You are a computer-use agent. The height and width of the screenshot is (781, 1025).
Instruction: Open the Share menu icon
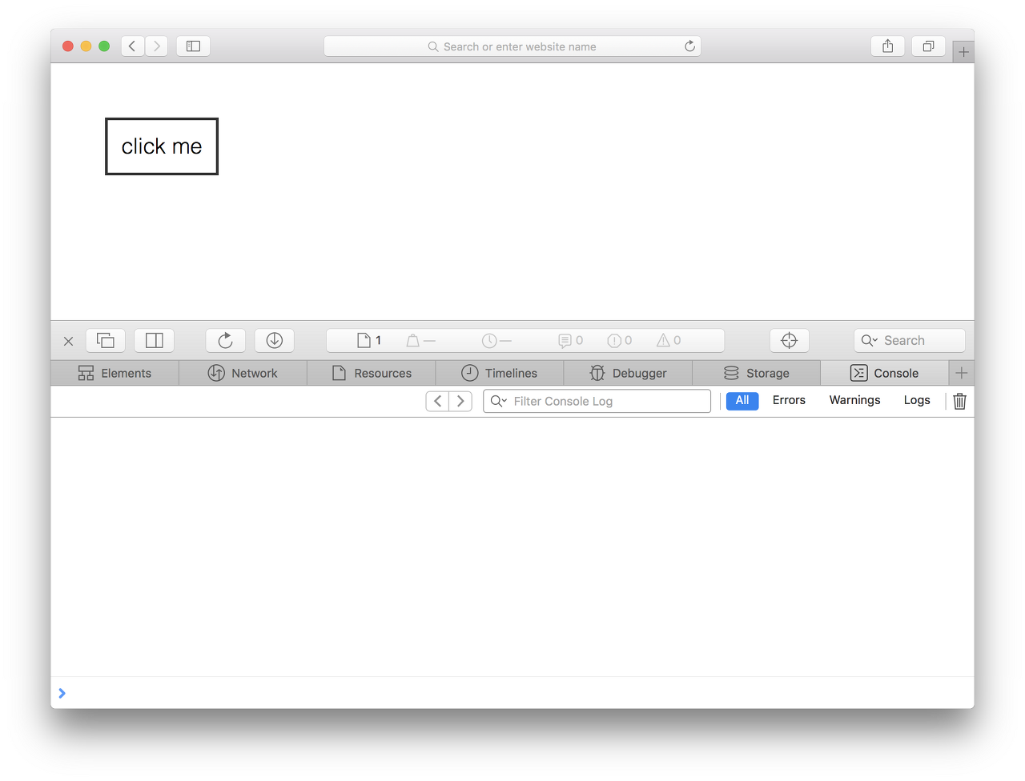[x=888, y=46]
